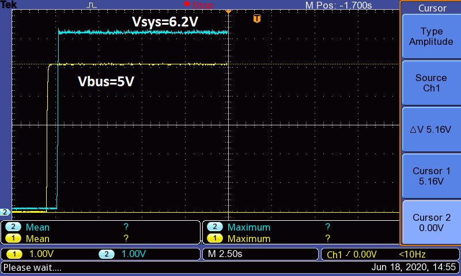The image size is (461, 276).
Task: Click the pulse trigger waveform icon
Action: (92, 5)
